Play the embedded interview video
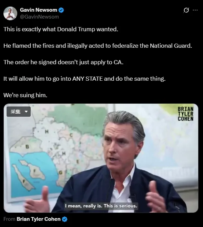203x227 pixels. (101, 158)
